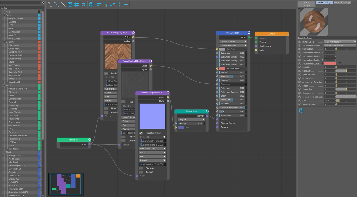Click the Assign button
This screenshot has width=357, height=197.
coord(307,6)
